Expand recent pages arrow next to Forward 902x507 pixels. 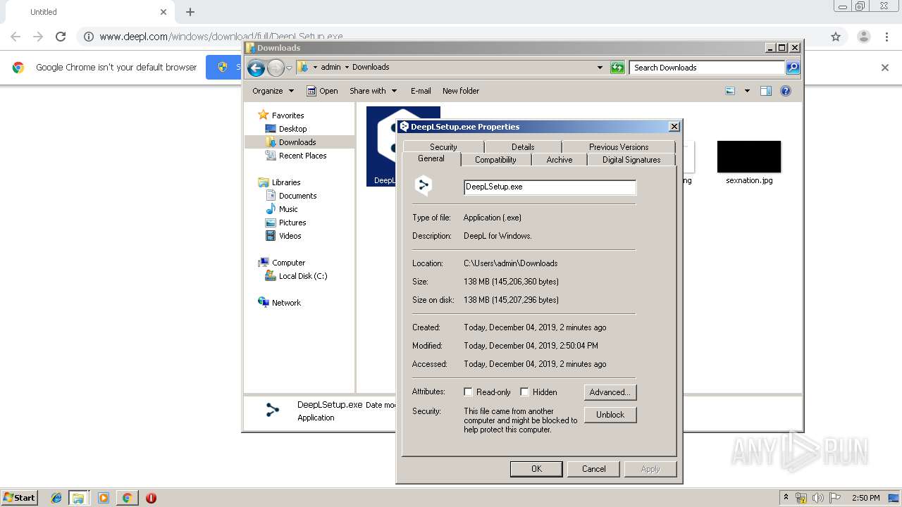pyautogui.click(x=289, y=68)
